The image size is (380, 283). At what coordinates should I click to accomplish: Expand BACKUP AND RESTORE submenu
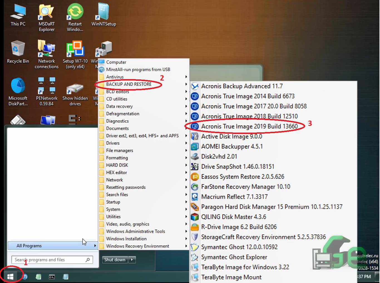point(144,84)
